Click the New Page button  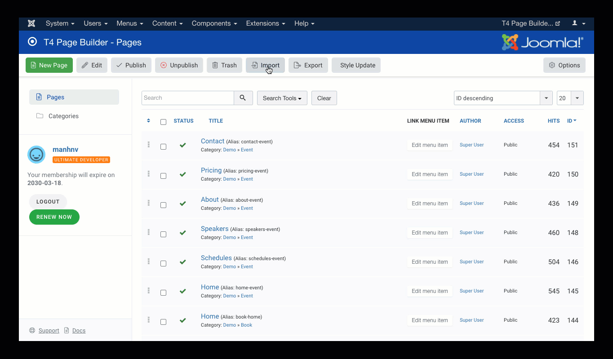pos(49,65)
